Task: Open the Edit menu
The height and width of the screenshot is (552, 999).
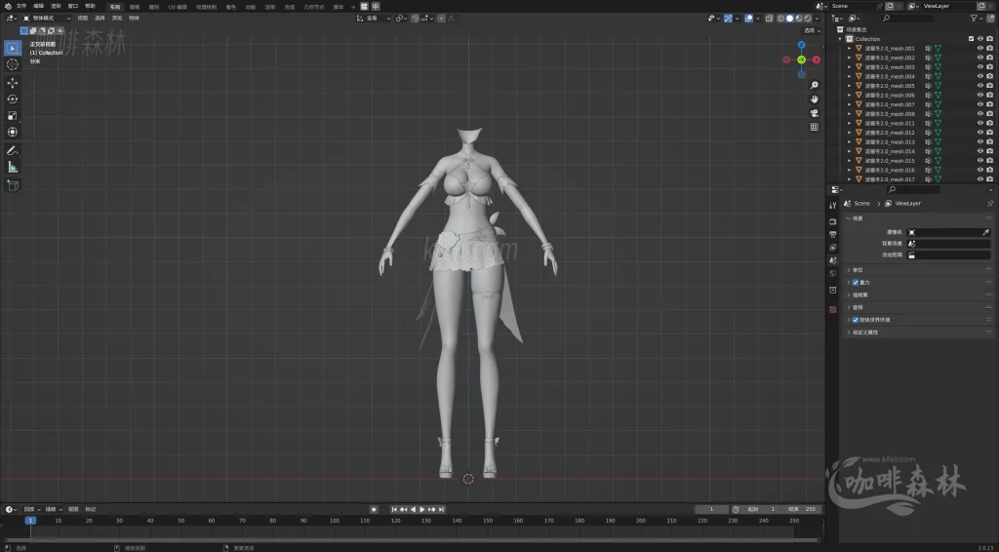Action: pyautogui.click(x=39, y=6)
